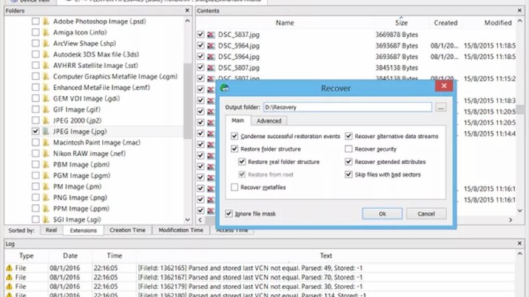
Task: Browse for output folder with ellipsis button
Action: point(440,107)
